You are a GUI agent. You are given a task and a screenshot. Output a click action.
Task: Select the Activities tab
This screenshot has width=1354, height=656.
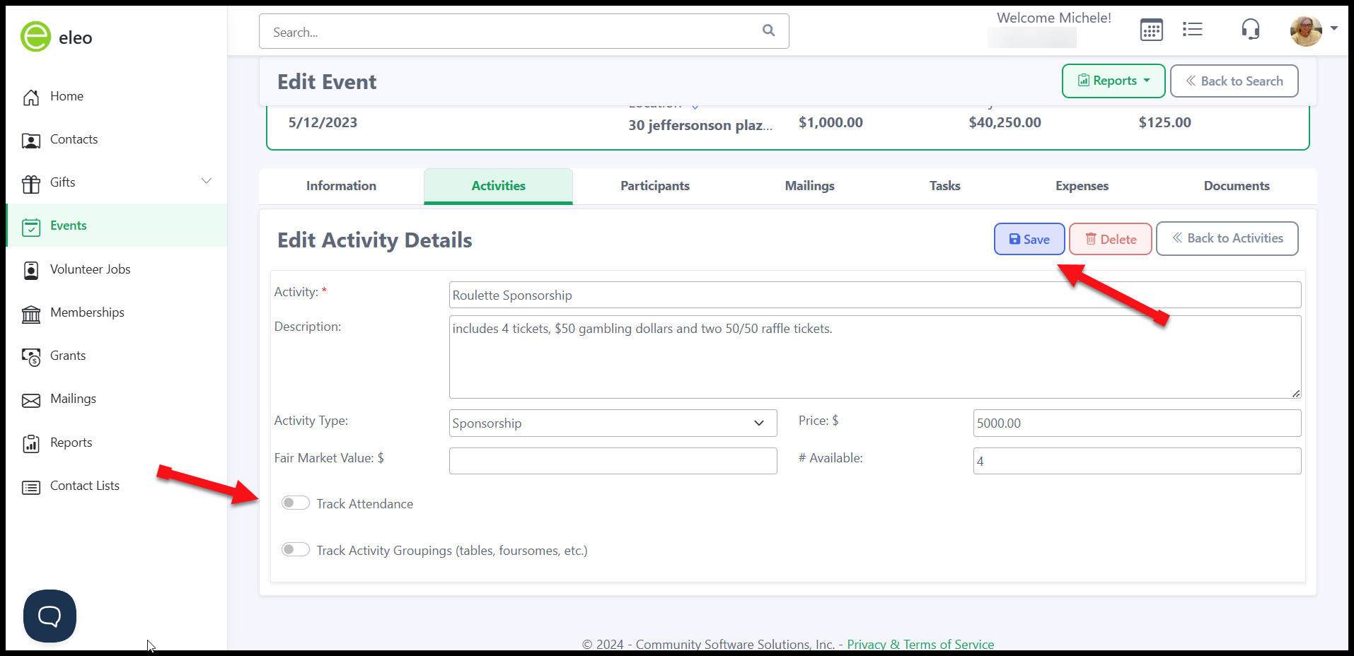pos(498,186)
